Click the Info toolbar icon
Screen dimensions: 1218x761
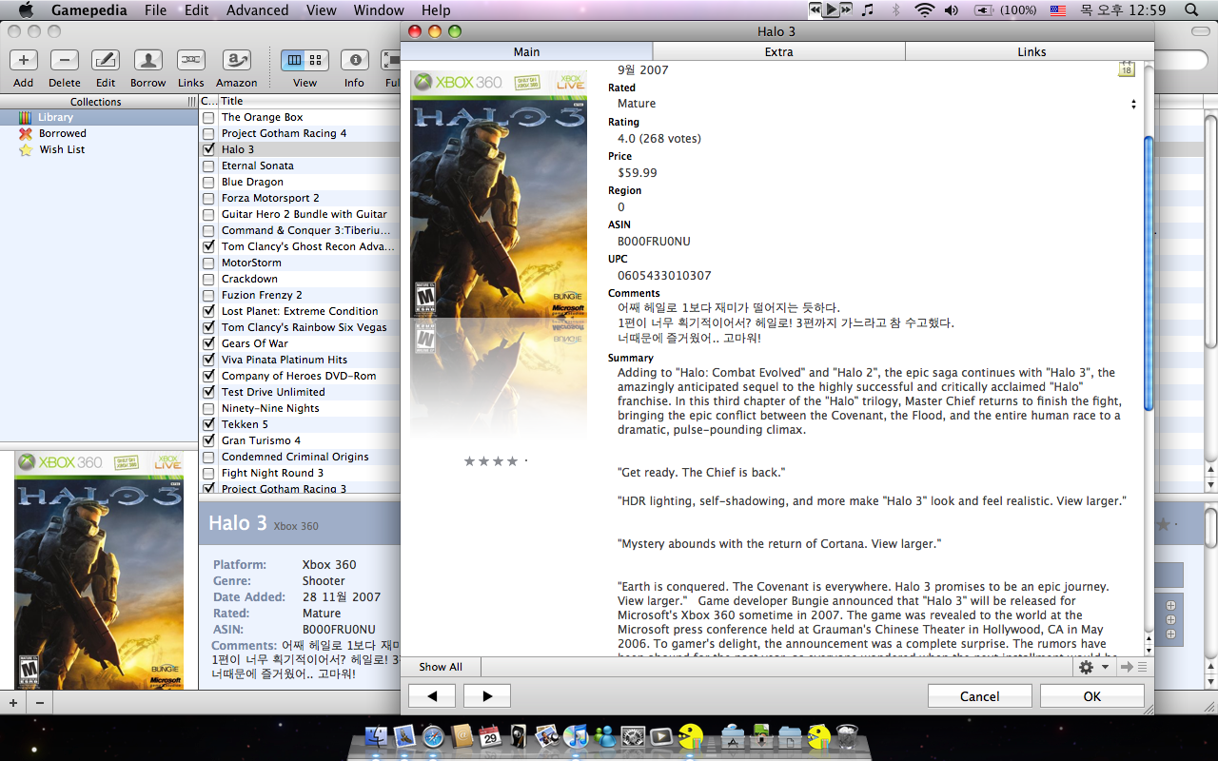[x=354, y=60]
